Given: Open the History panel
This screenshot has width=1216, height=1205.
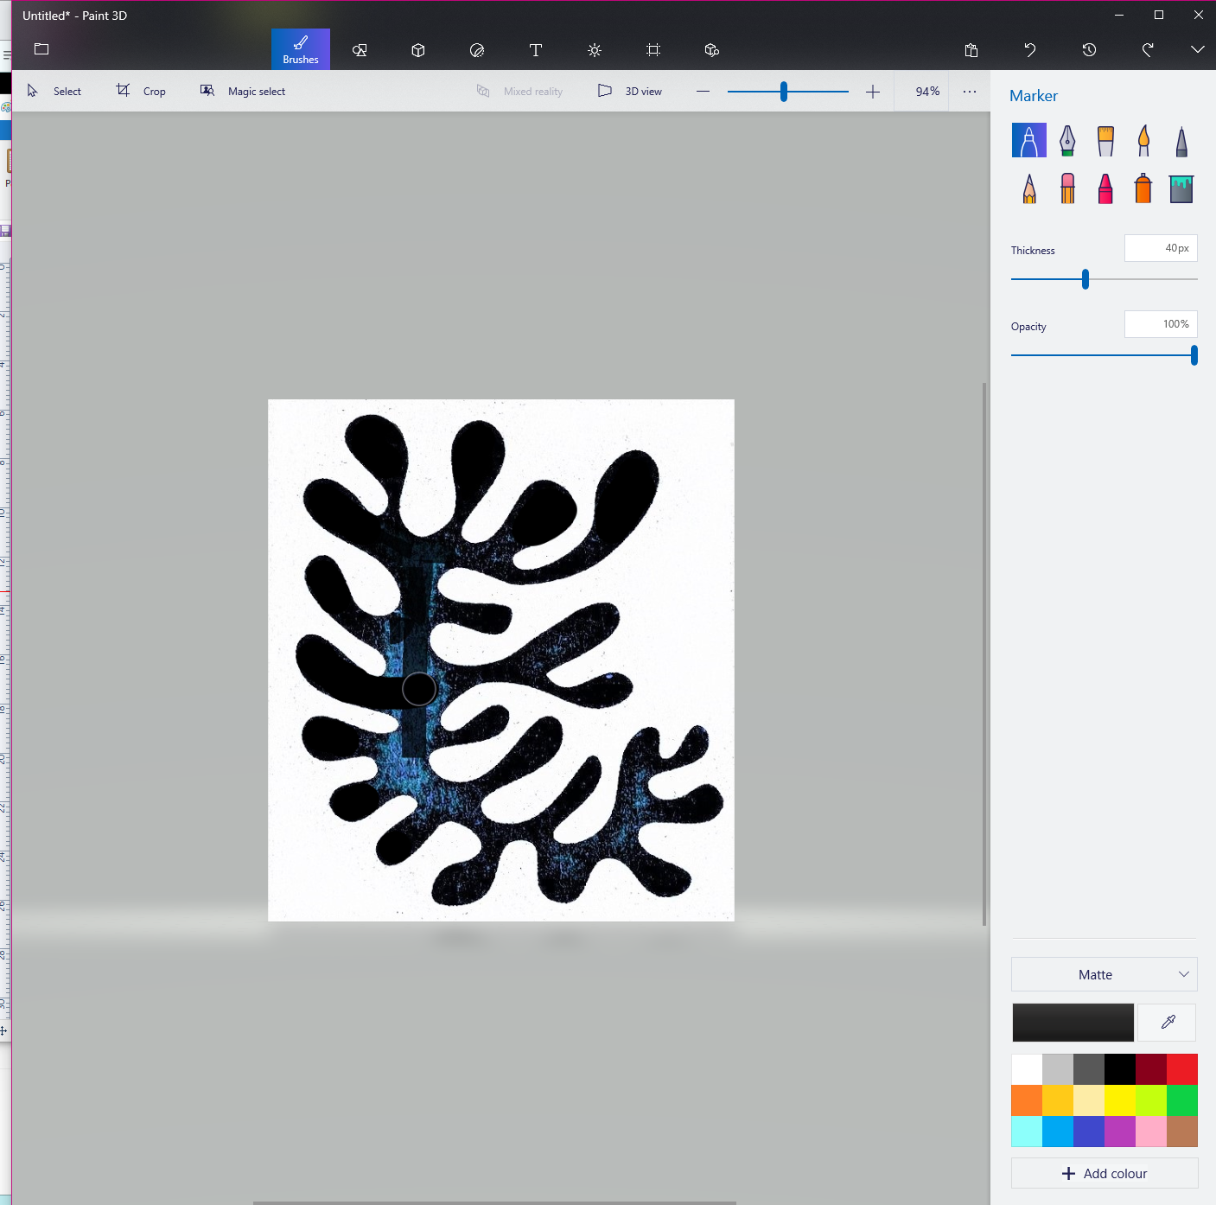Looking at the screenshot, I should [x=1089, y=50].
